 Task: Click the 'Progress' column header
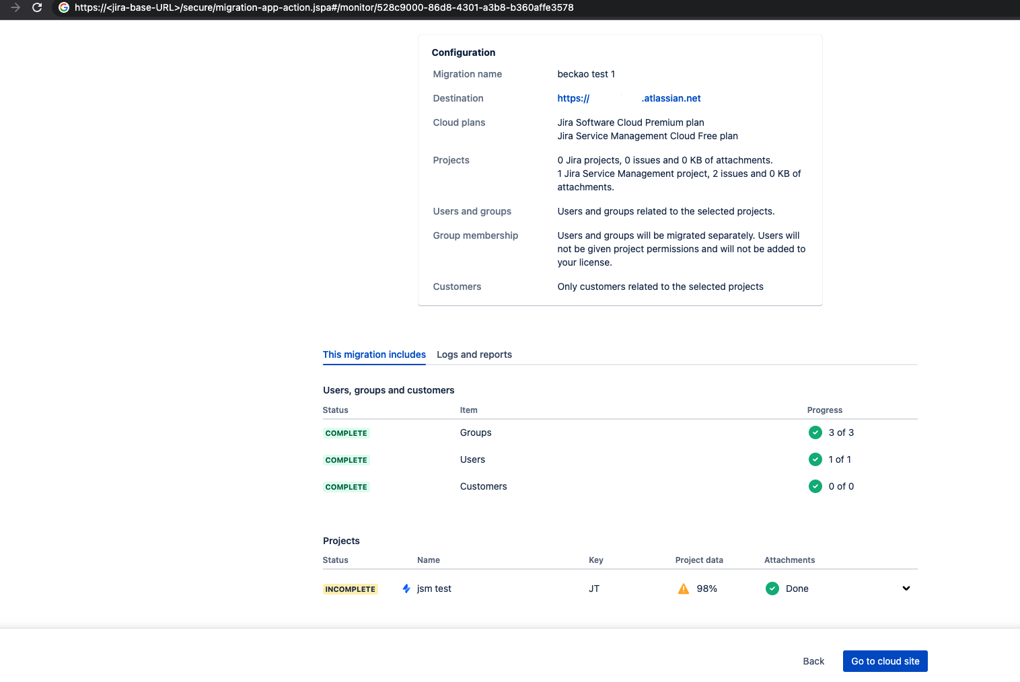pos(825,410)
